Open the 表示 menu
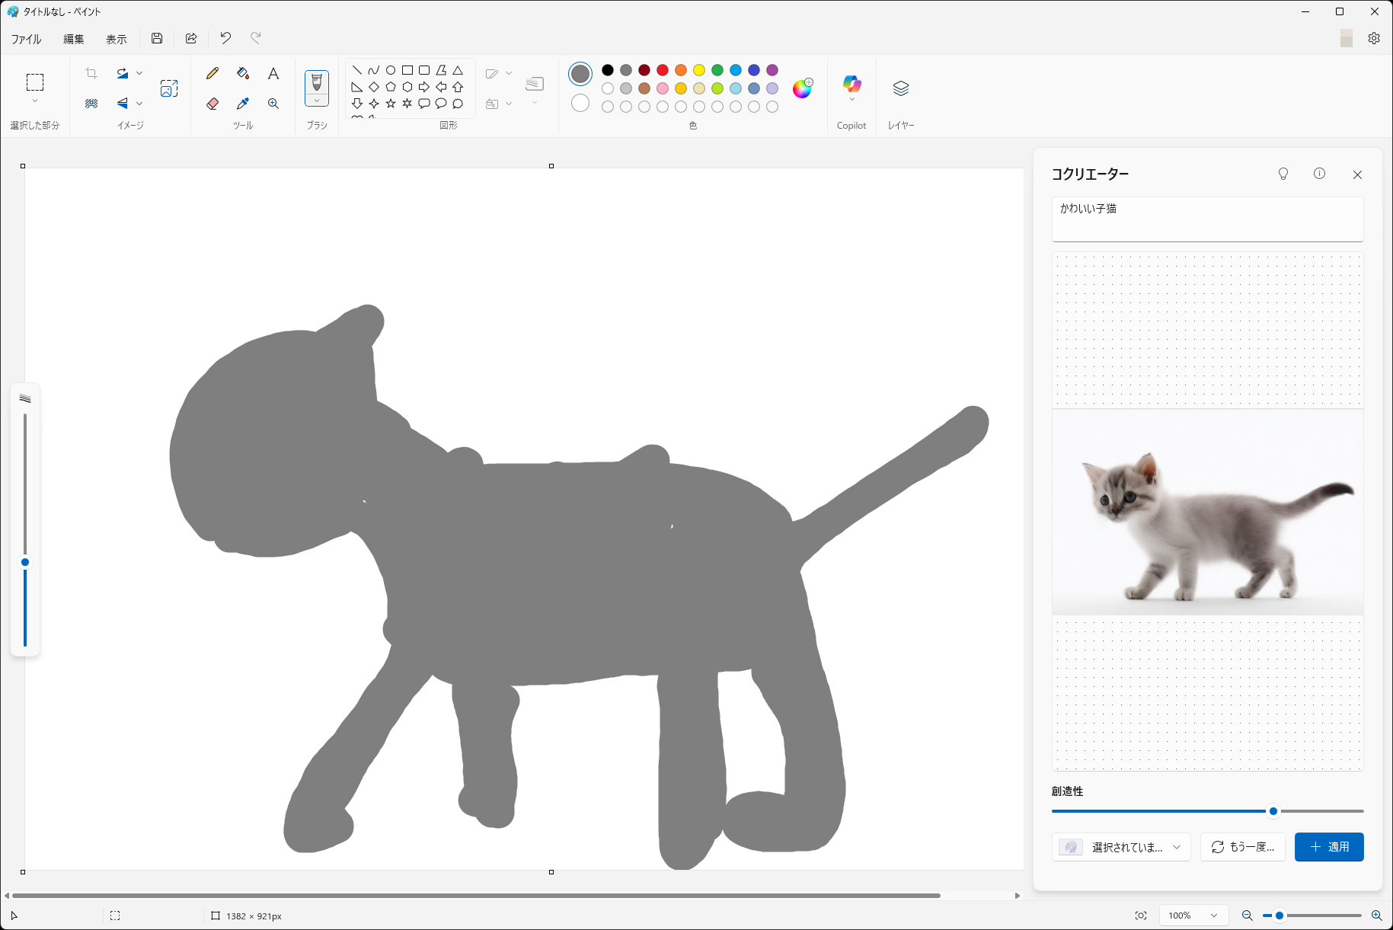 [x=116, y=38]
